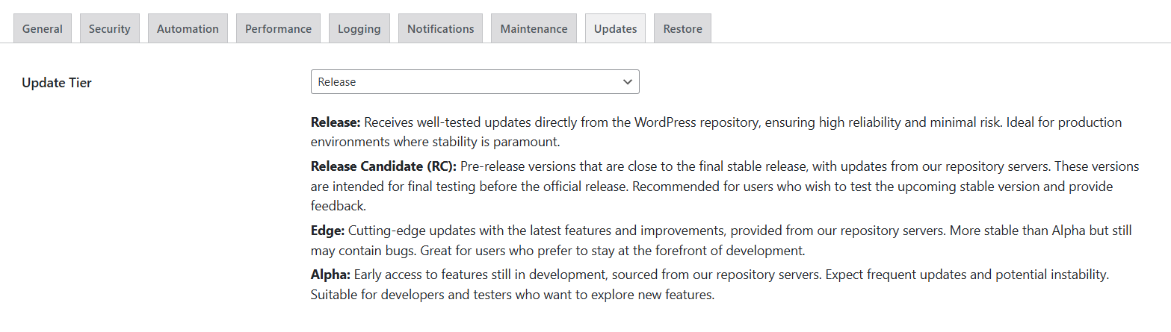
Task: Switch to the General tab
Action: coord(43,28)
